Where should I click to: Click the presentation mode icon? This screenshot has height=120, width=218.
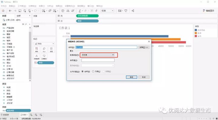126,11
